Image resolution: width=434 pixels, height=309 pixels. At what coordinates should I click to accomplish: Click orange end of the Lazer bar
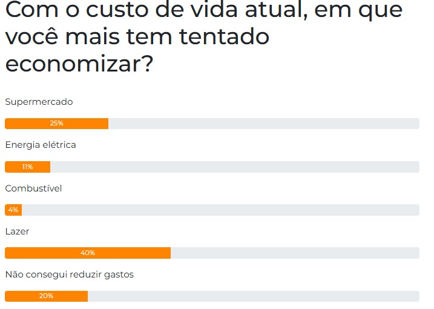(168, 253)
